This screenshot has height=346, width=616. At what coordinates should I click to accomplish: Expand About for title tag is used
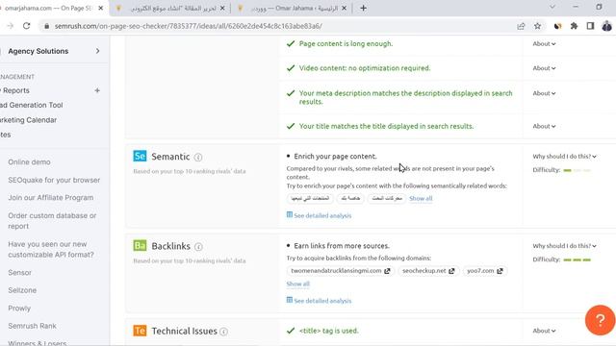tap(544, 331)
